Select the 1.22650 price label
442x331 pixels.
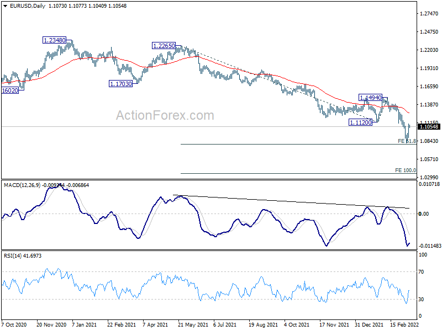coord(164,46)
